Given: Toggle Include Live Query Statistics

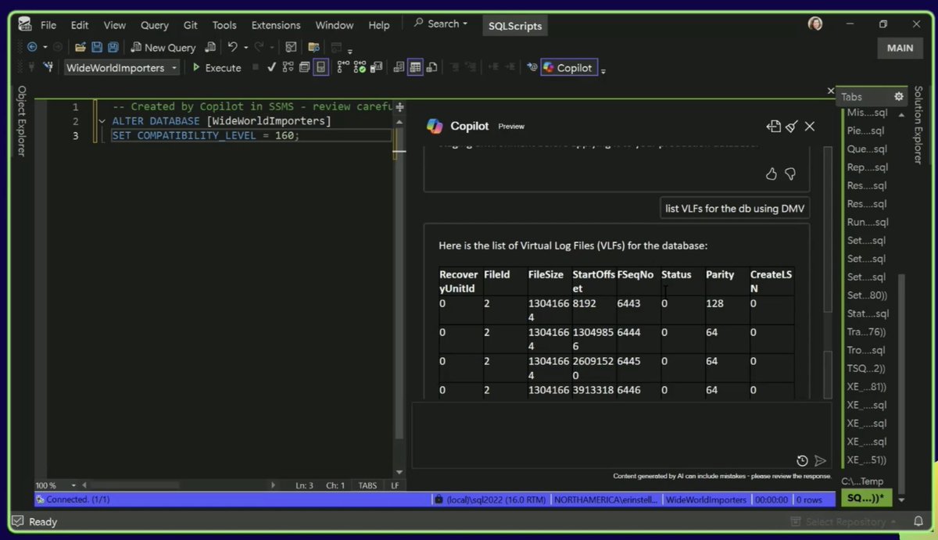Looking at the screenshot, I should (360, 67).
